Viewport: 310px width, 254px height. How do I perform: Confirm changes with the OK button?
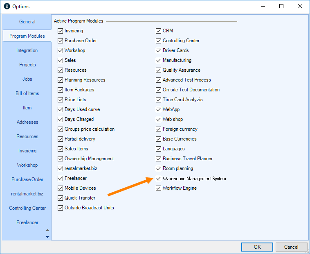tap(257, 247)
